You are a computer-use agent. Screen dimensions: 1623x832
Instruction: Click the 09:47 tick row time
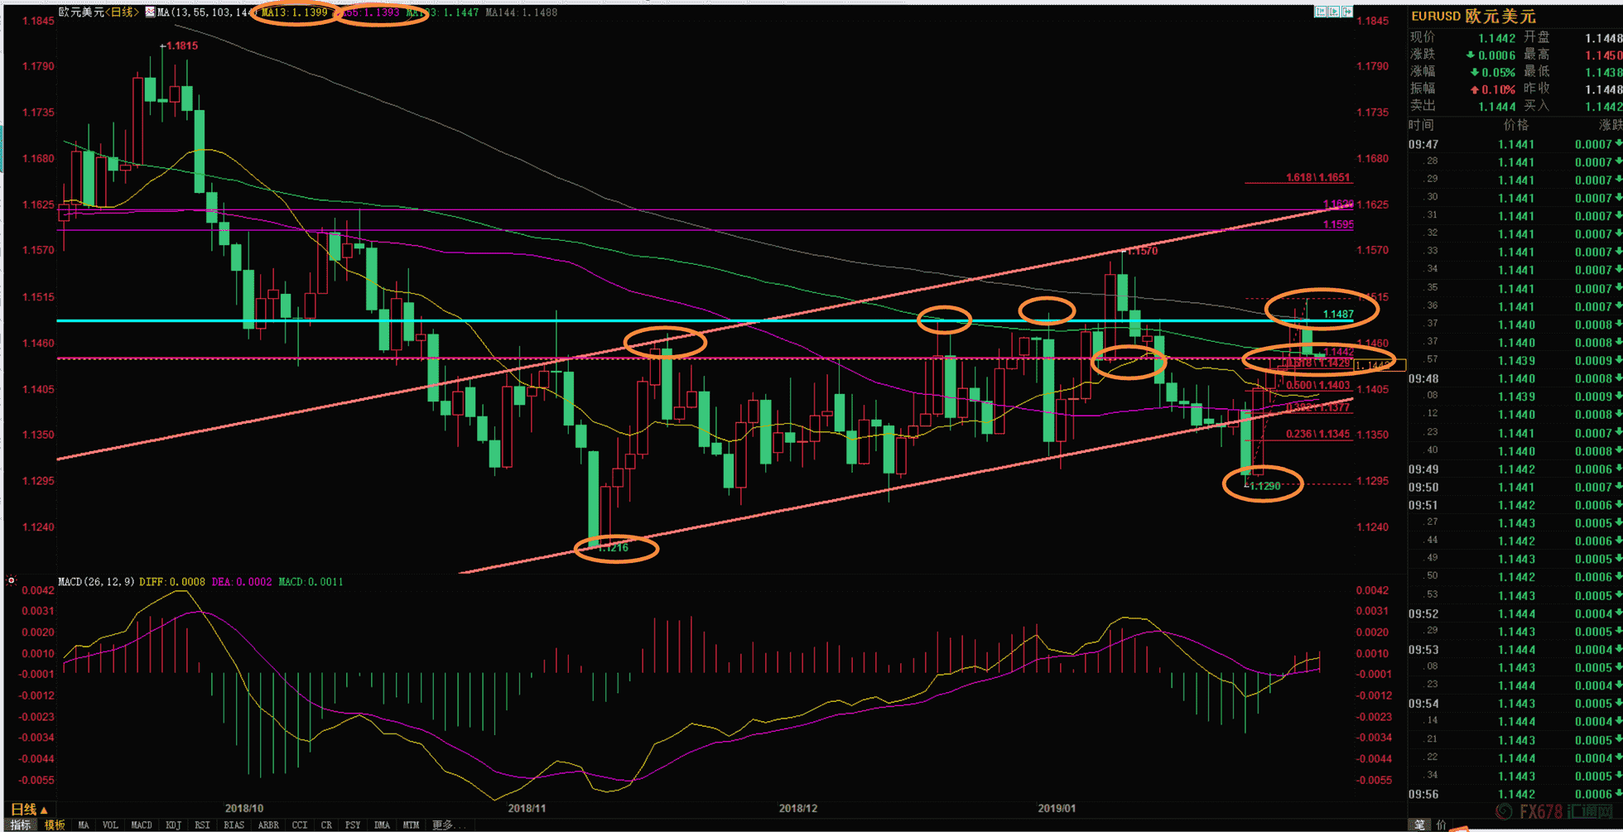pos(1423,144)
